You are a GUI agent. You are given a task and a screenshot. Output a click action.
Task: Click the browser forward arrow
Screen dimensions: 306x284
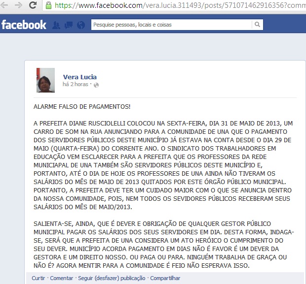click(19, 5)
